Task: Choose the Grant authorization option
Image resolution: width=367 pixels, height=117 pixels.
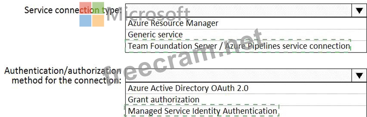Action: pos(163,100)
